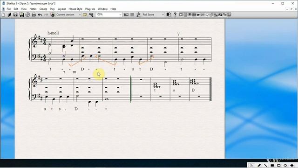Toggle the Properties window icon
Viewport: 298px width, 168px height.
[x=225, y=14]
